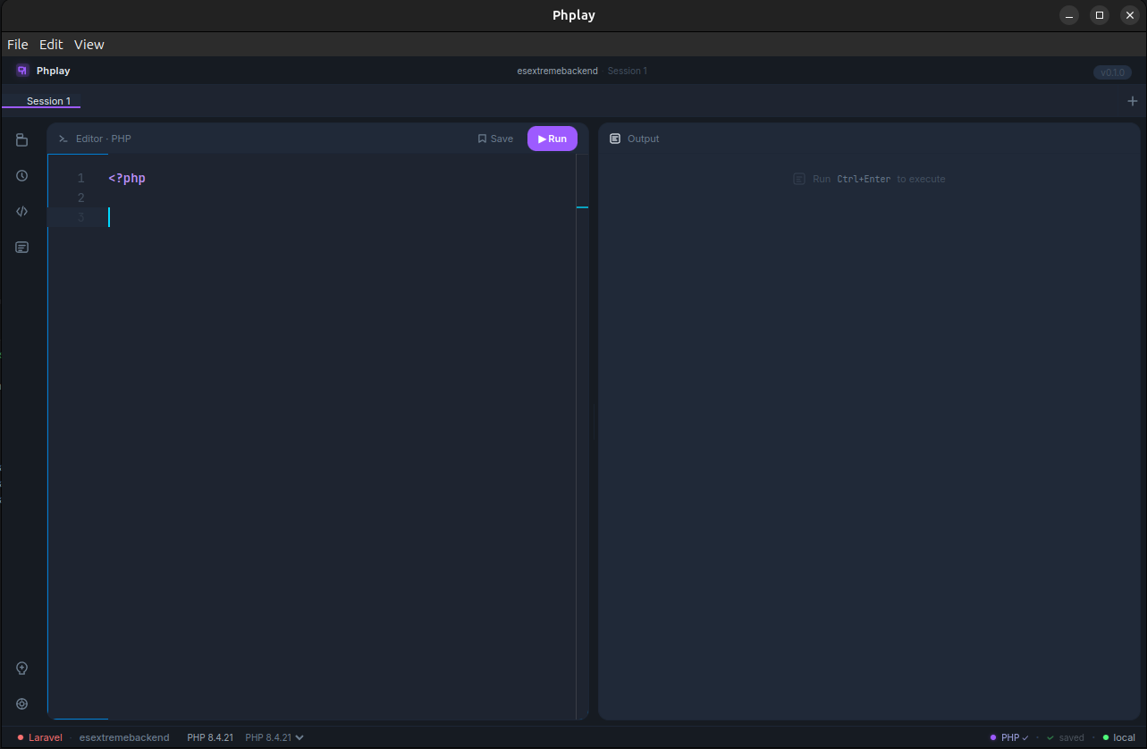Screen dimensions: 1147x749
Task: Click the v0.1.0 version badge
Action: tap(1112, 72)
